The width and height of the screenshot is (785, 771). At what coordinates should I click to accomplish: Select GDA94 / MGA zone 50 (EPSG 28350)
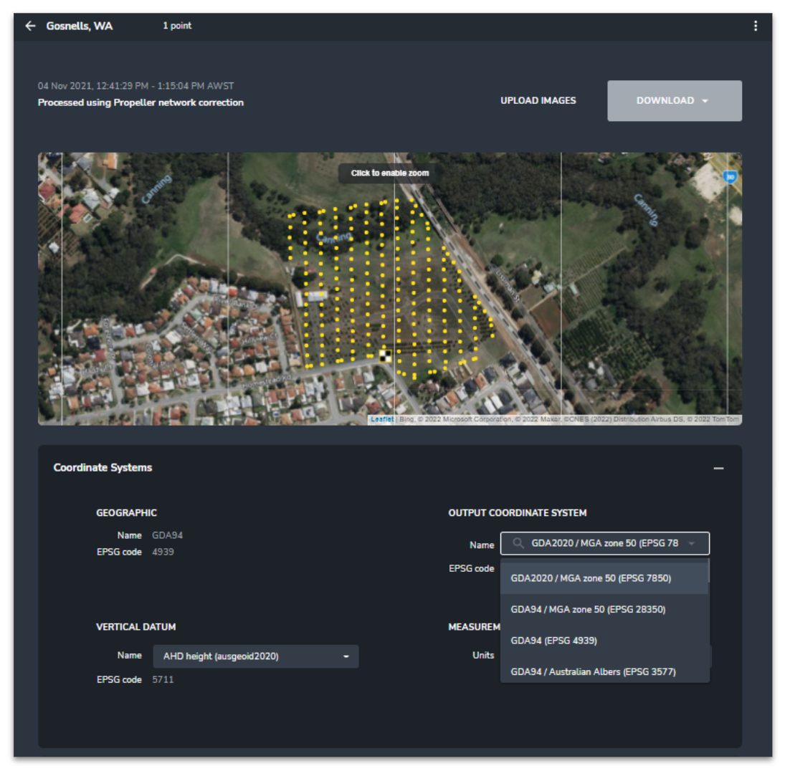[x=588, y=609]
